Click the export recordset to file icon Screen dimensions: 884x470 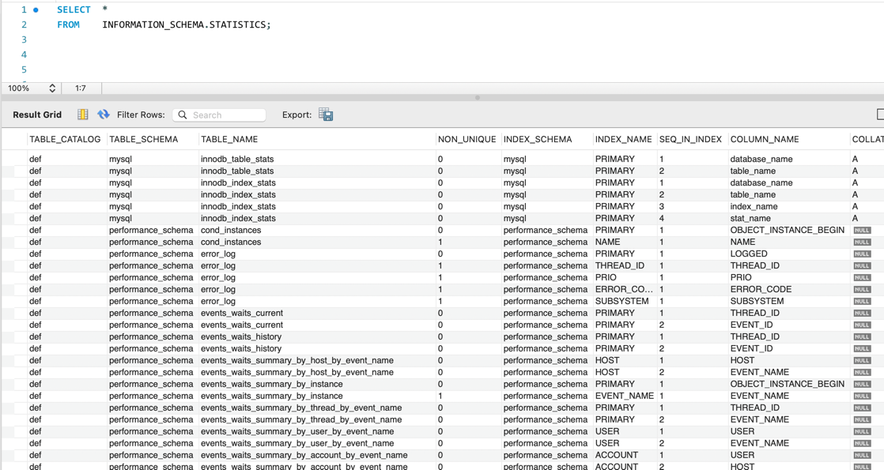(x=326, y=115)
